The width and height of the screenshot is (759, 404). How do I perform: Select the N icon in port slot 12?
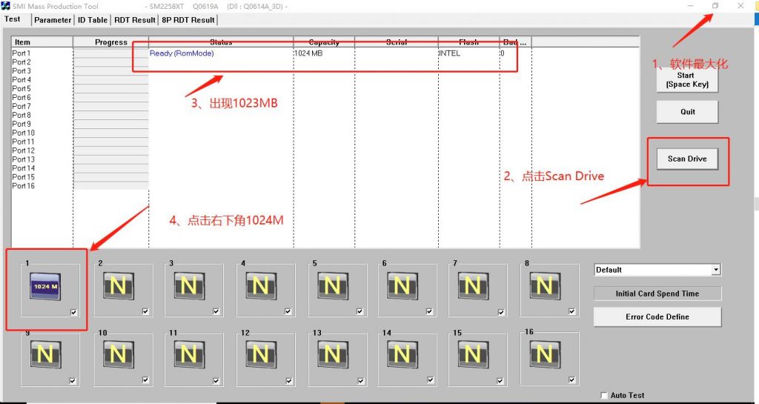pos(260,355)
